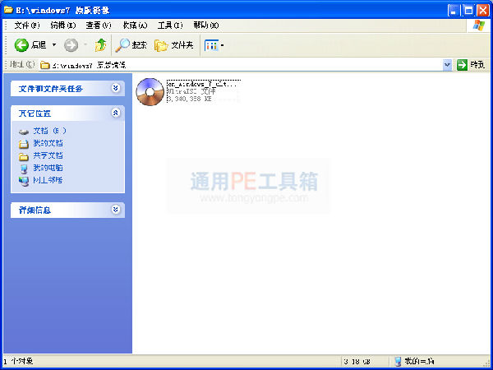Viewport: 493px width, 370px height.
Task: Click the Windows flag logo in menu bar
Action: [x=478, y=25]
